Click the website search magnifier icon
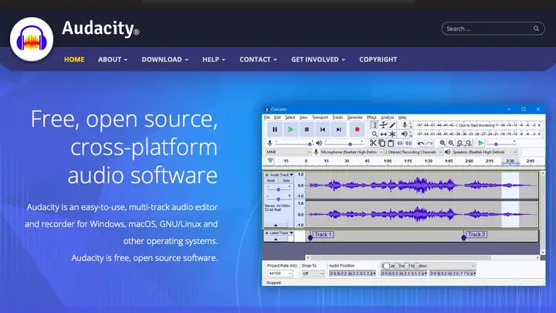 [x=536, y=29]
